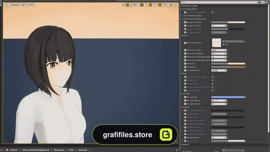Open Tint Shadow brown color swatch
This screenshot has width=270, height=152.
click(228, 67)
